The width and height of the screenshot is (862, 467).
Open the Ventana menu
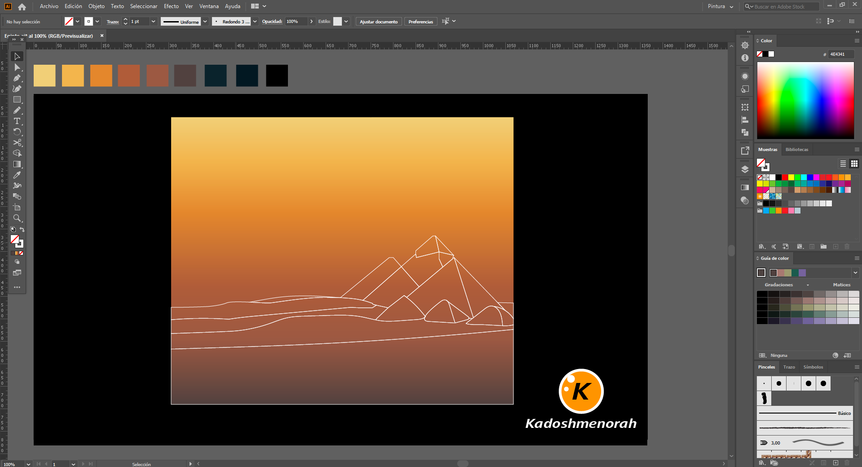click(x=209, y=6)
